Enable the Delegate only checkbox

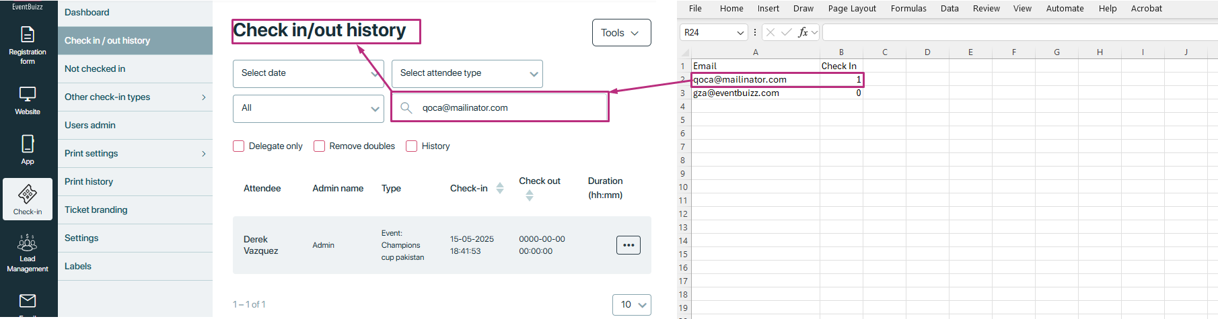[x=239, y=146]
